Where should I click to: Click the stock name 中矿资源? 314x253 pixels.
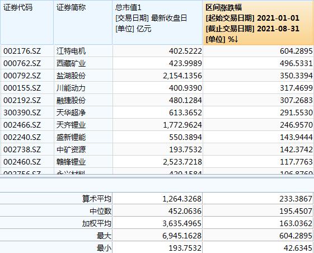tap(71, 149)
